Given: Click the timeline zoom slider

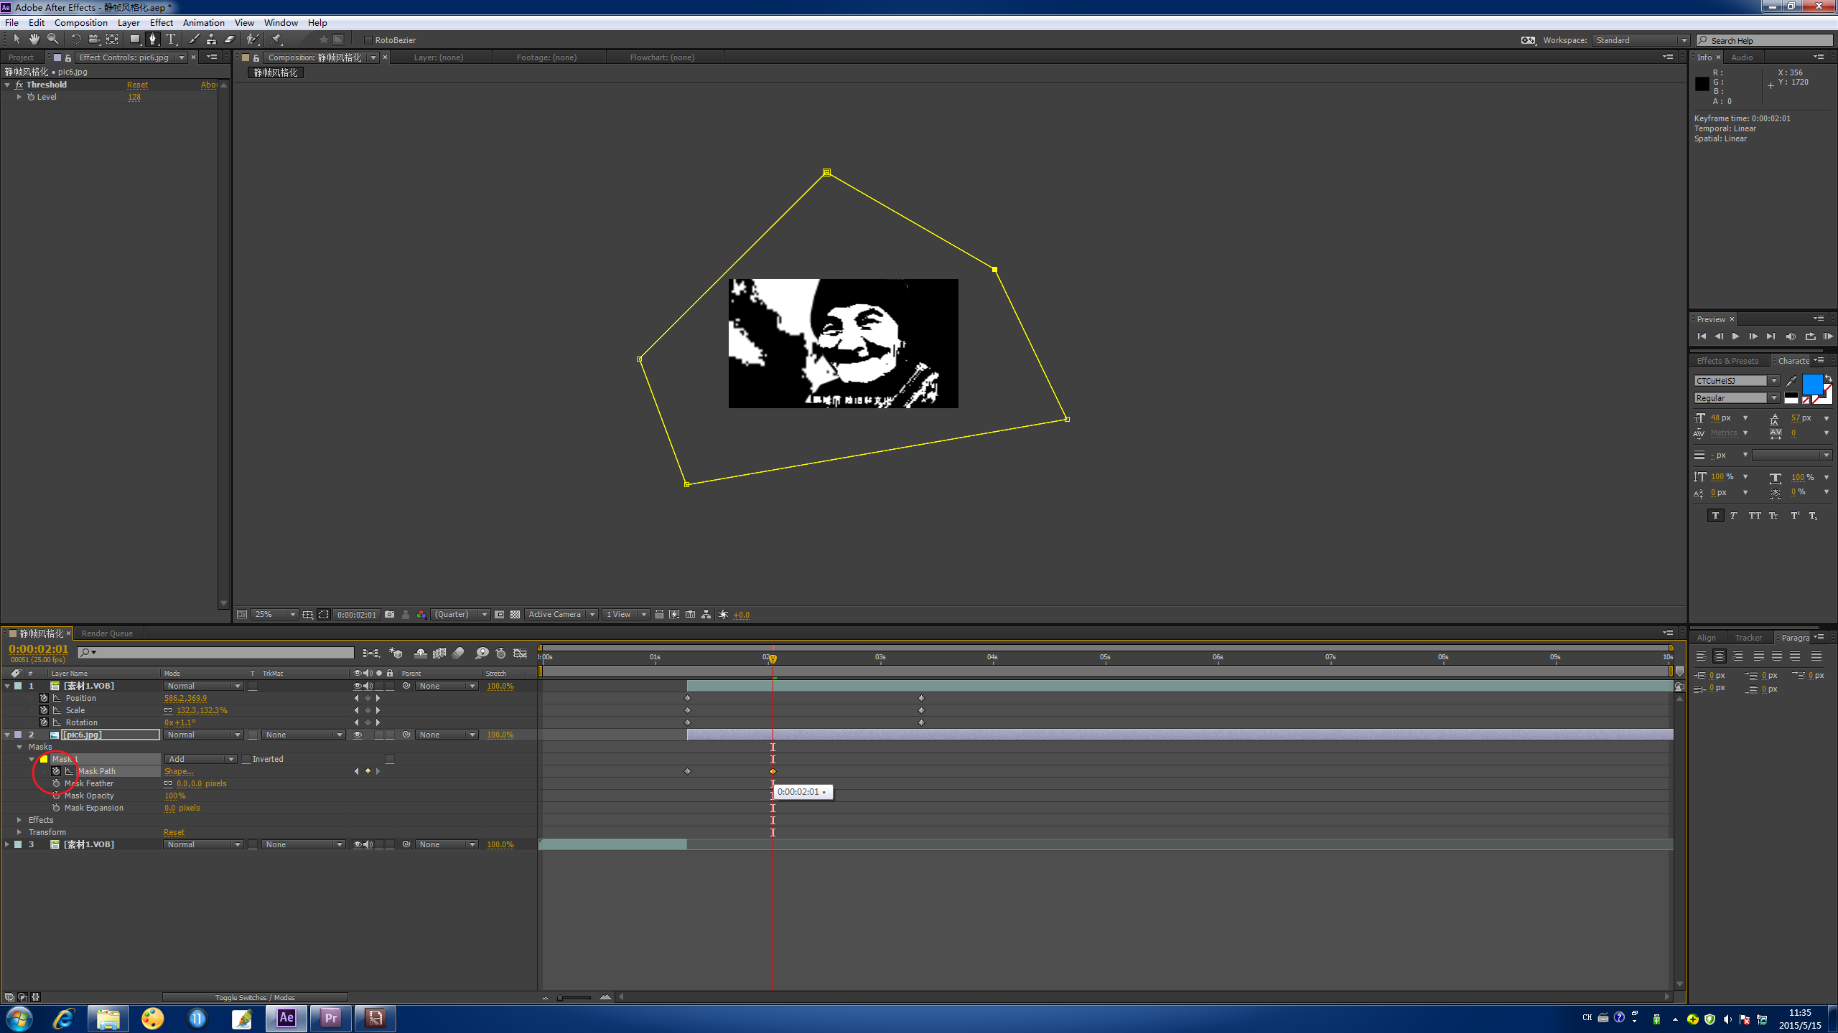Looking at the screenshot, I should 574,997.
